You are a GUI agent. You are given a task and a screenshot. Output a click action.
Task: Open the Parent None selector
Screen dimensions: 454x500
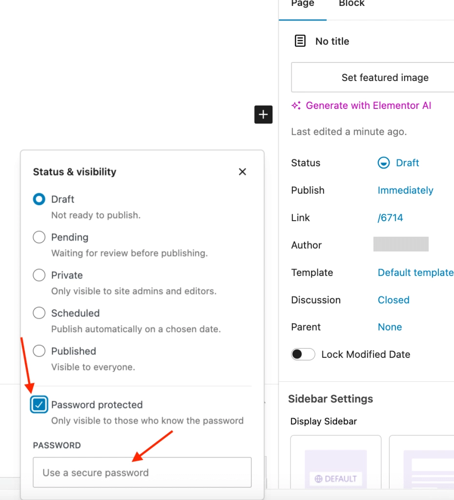pyautogui.click(x=390, y=327)
